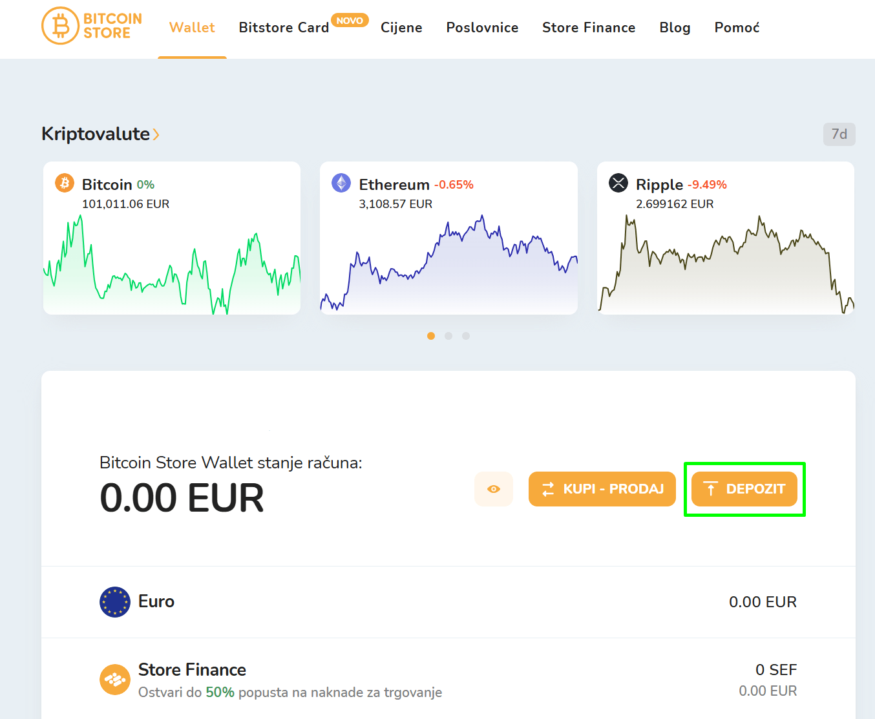Open the Wallet tab
The height and width of the screenshot is (719, 875).
(192, 28)
